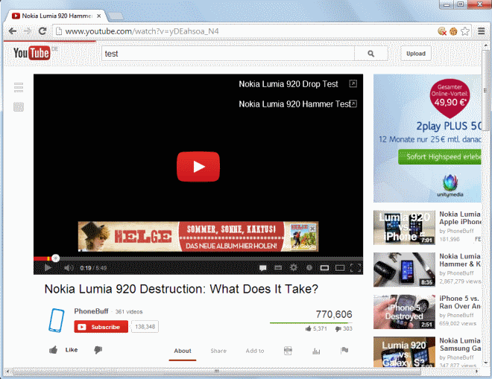
Task: Select the About tab
Action: tap(183, 351)
